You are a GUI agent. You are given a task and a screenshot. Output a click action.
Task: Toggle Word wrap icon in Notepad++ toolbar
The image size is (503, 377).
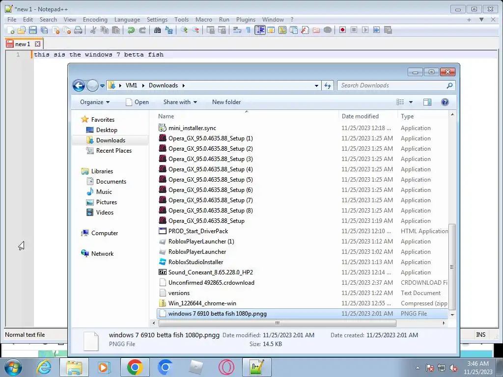coord(237,30)
